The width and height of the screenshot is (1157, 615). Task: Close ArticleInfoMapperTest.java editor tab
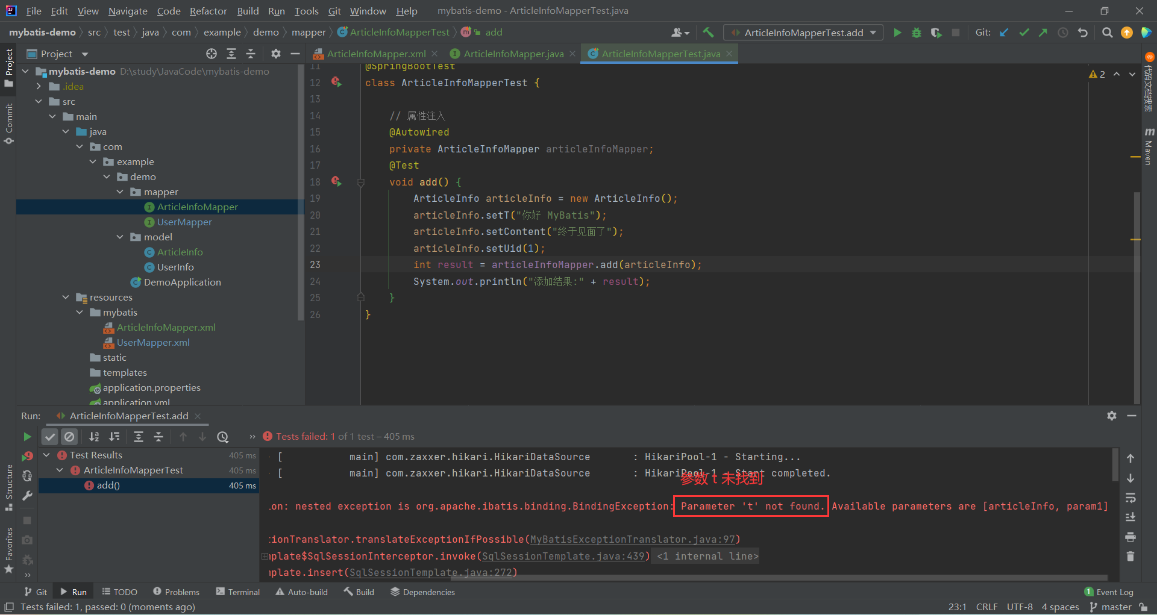[729, 54]
